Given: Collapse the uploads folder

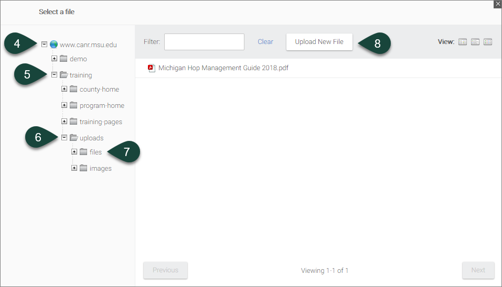Looking at the screenshot, I should (64, 138).
